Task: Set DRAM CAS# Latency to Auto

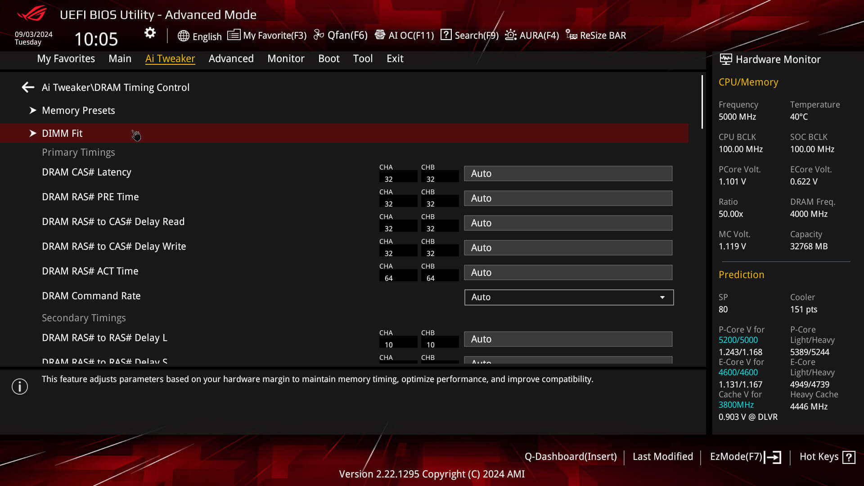Action: tap(568, 173)
